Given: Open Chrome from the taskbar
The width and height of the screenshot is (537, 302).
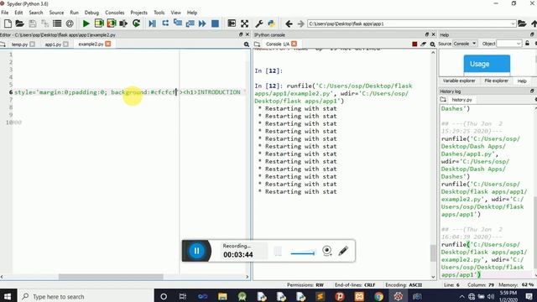Looking at the screenshot, I should [x=378, y=296].
